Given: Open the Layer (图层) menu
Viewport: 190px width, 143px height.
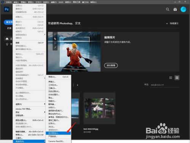Looking at the screenshot, I should pyautogui.click(x=31, y=2).
